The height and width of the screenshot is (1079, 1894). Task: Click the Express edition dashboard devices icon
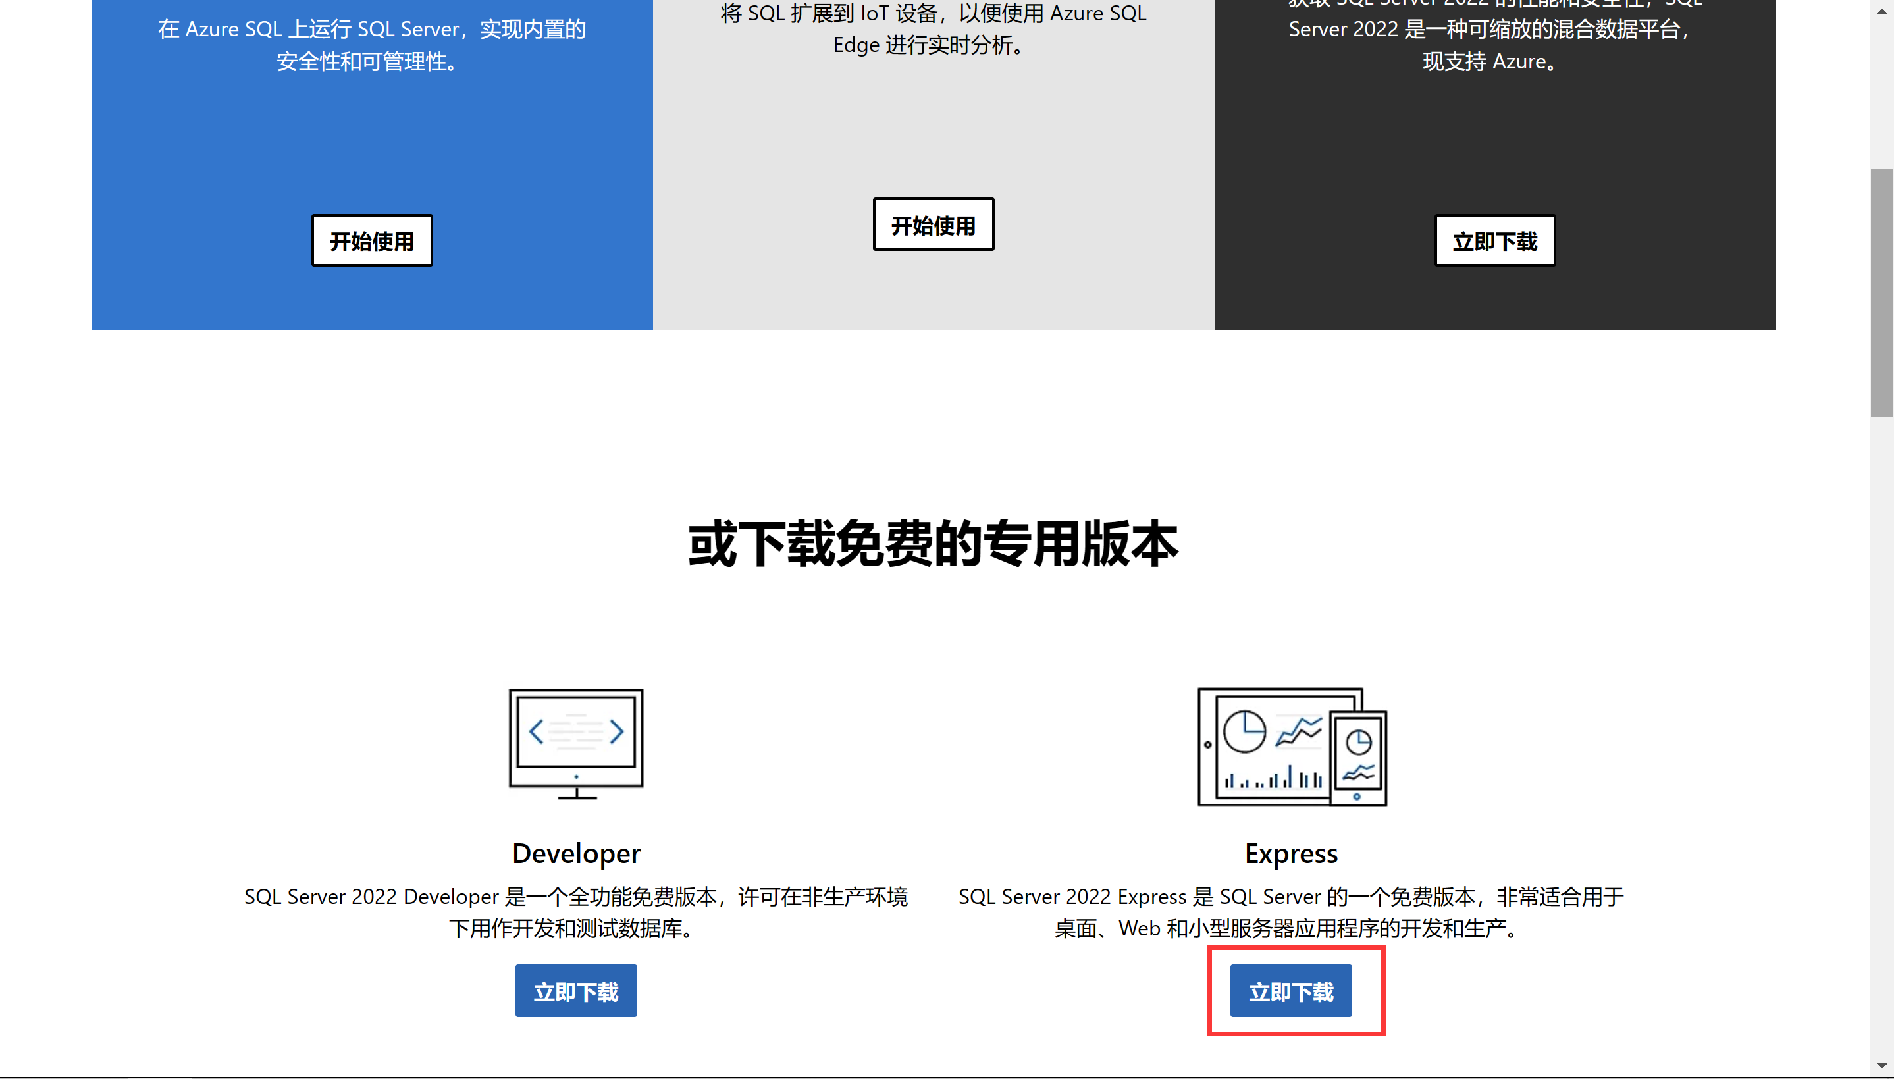click(1292, 747)
